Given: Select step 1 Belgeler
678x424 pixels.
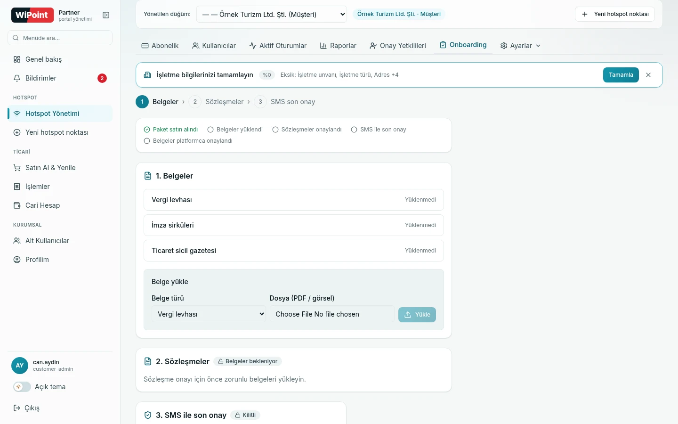Looking at the screenshot, I should pos(157,102).
